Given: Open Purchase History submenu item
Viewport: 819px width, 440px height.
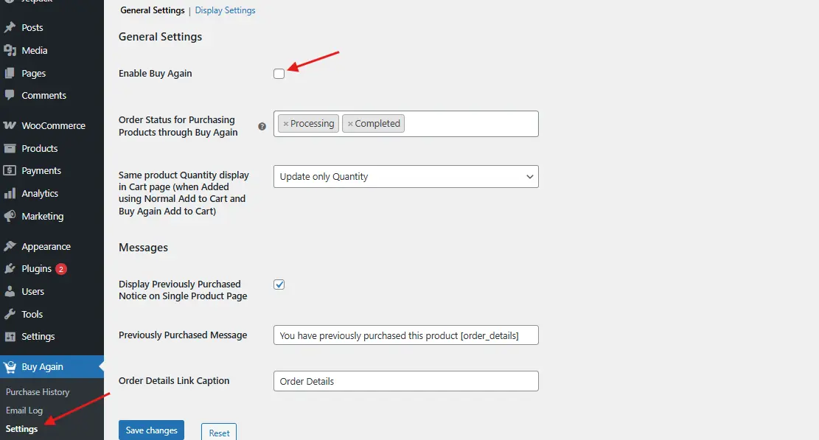Looking at the screenshot, I should point(38,392).
